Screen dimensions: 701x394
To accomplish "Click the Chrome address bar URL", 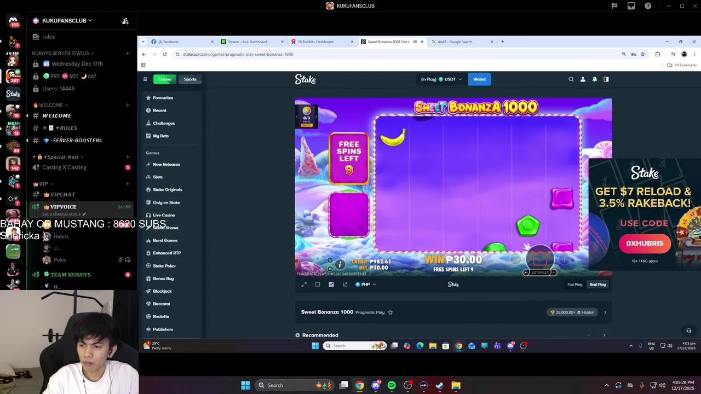I will tap(238, 54).
